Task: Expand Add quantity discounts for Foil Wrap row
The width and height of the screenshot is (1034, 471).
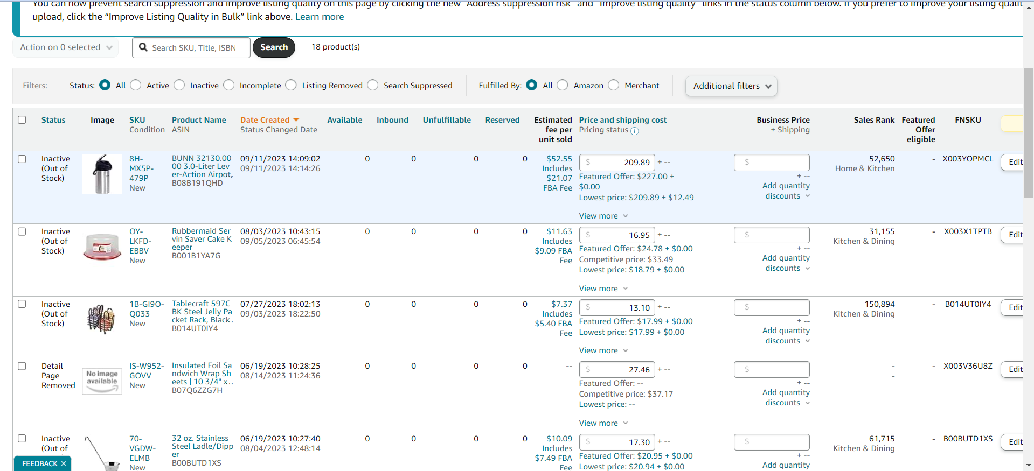Action: (786, 398)
